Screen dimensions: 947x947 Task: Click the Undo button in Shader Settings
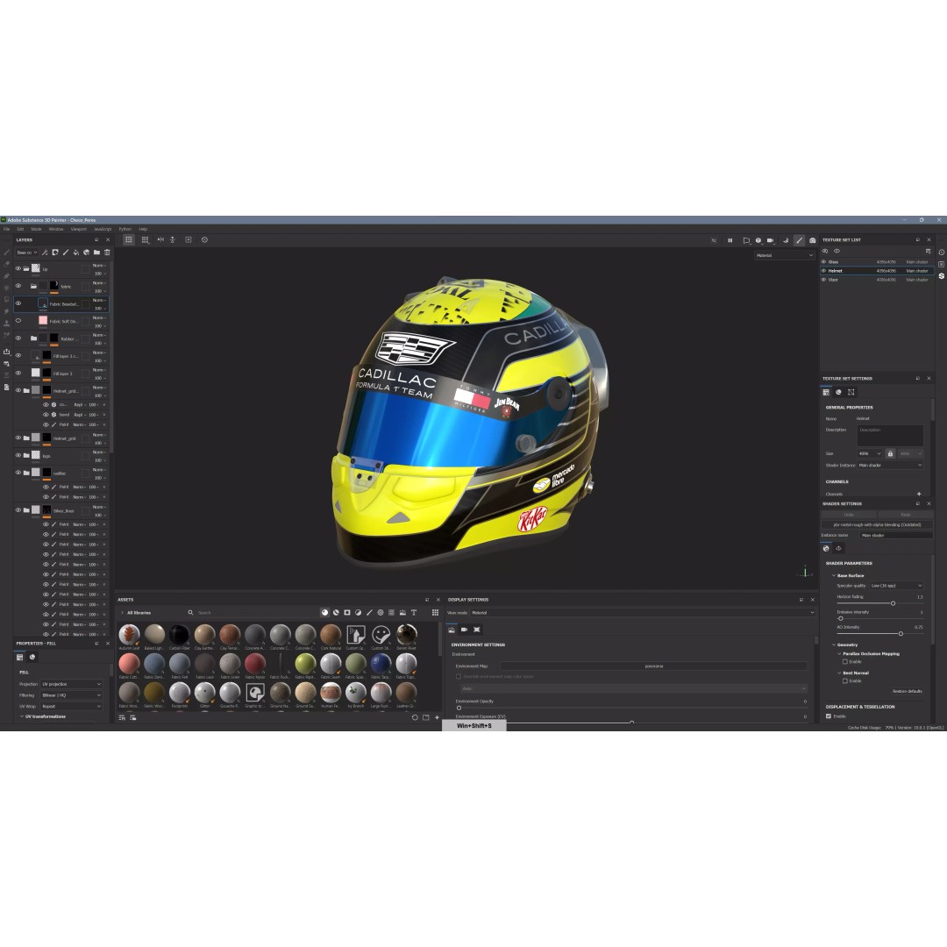[x=849, y=515]
